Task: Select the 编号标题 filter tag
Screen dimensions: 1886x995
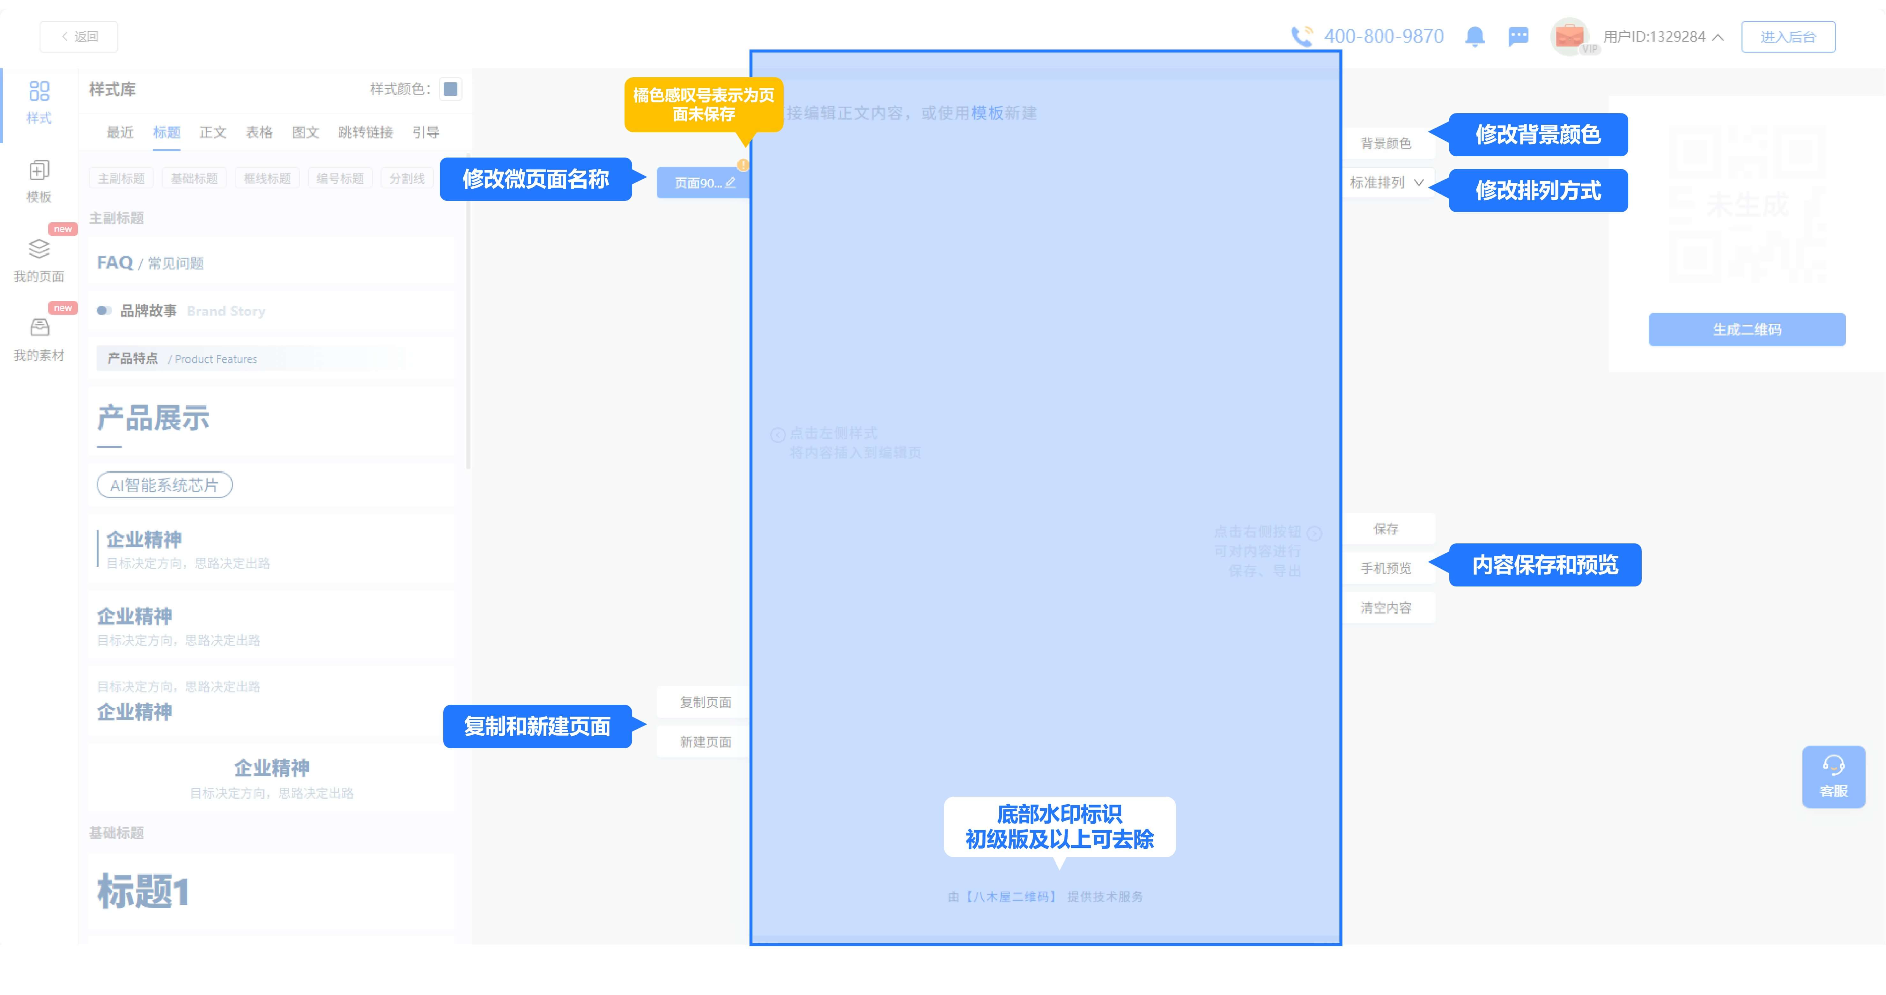Action: [340, 178]
